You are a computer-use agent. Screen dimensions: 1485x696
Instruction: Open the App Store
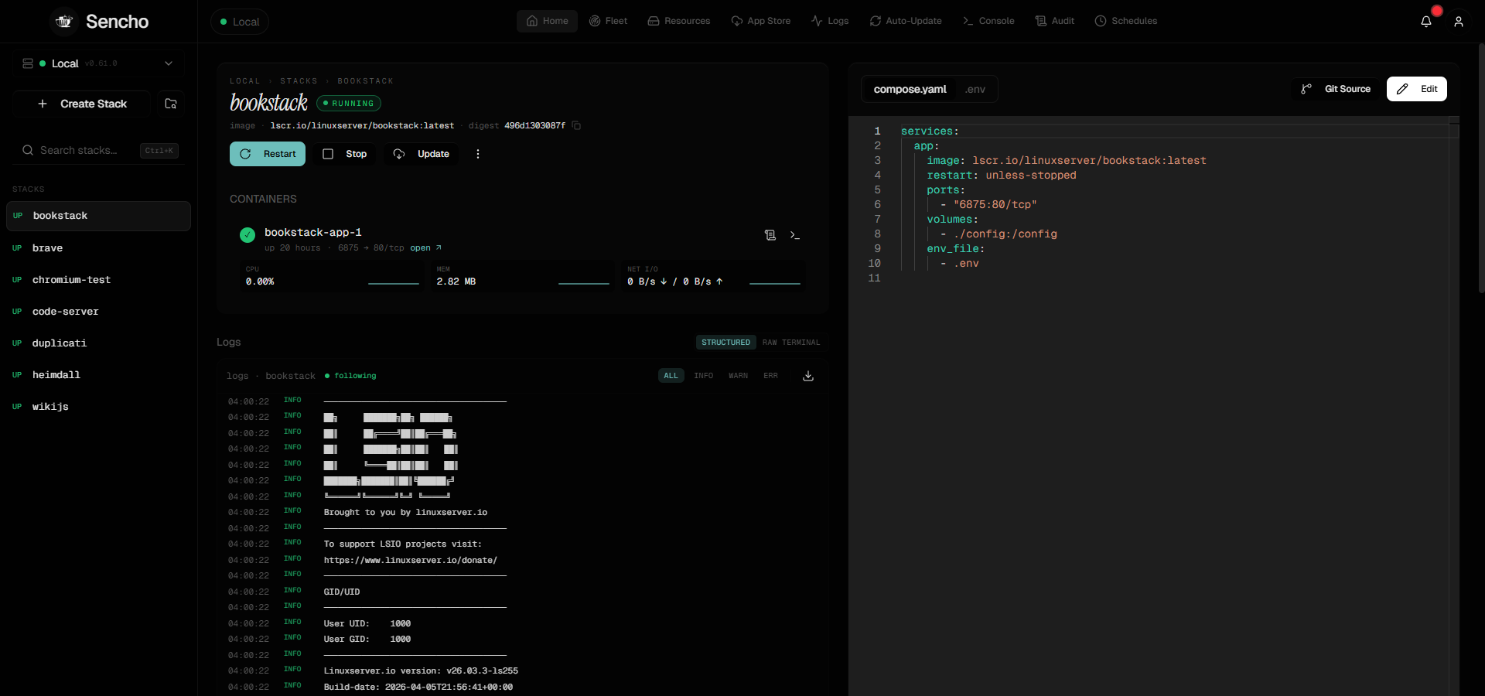[761, 21]
